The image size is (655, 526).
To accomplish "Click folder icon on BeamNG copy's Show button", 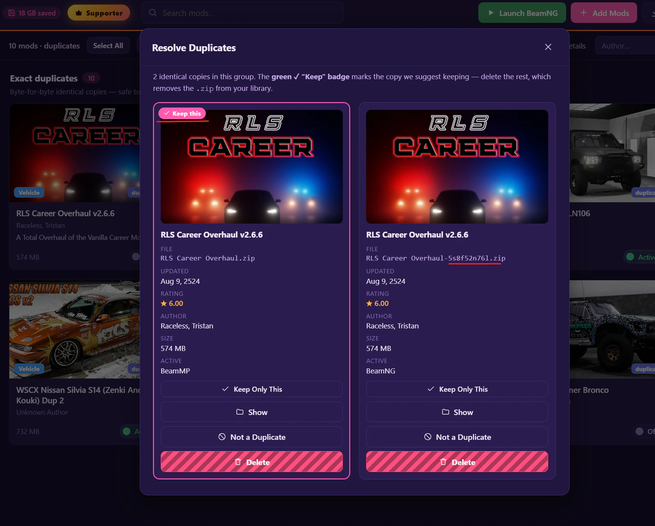I will [x=445, y=412].
